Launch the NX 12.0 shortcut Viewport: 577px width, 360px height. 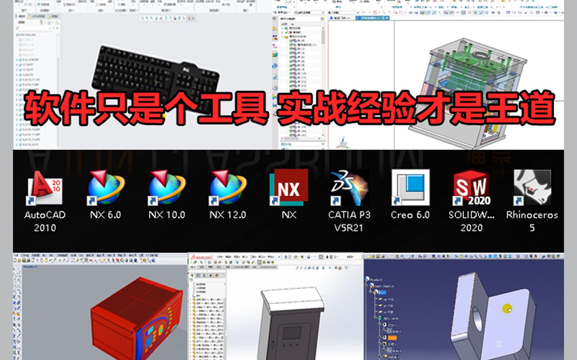[228, 195]
